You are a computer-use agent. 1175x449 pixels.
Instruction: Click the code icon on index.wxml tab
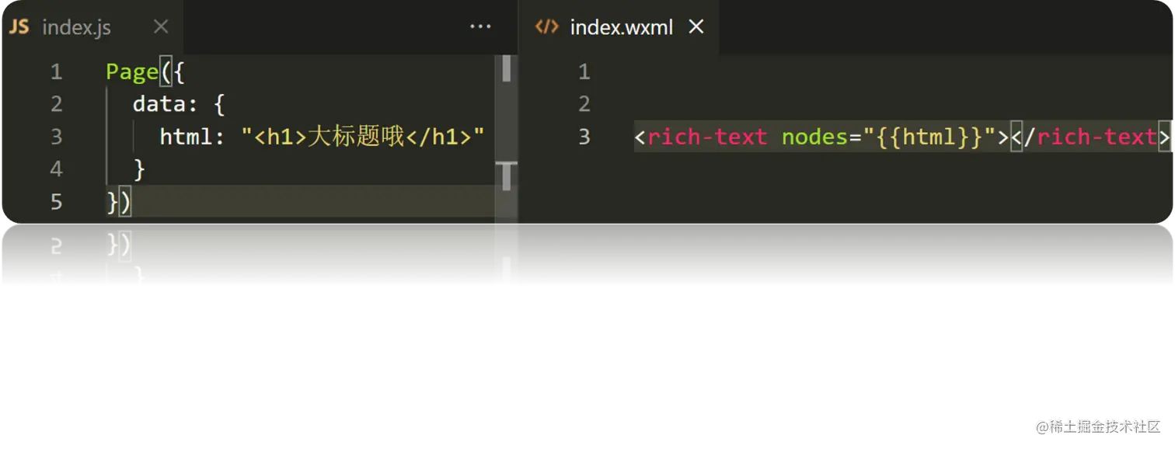[546, 27]
